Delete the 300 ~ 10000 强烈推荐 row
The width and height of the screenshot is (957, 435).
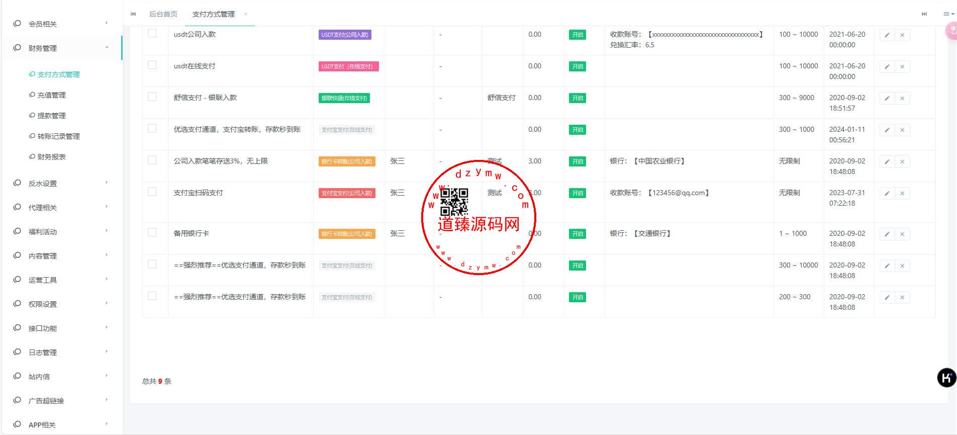[x=902, y=266]
